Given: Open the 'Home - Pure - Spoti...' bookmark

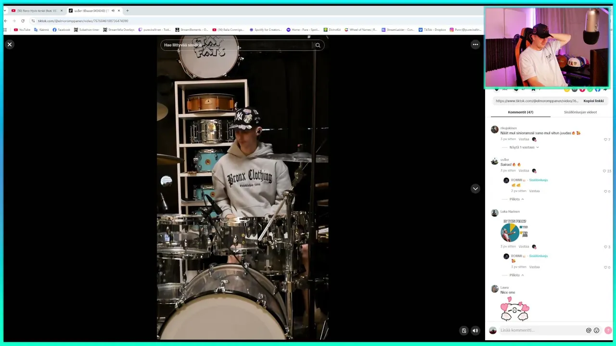Looking at the screenshot, I should pyautogui.click(x=303, y=30).
